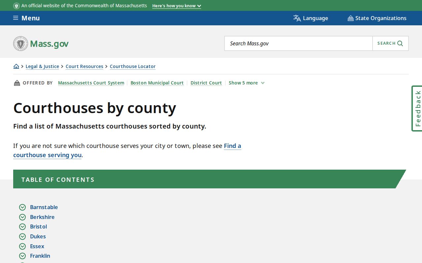422x263 pixels.
Task: Open District Court link
Action: click(x=206, y=83)
